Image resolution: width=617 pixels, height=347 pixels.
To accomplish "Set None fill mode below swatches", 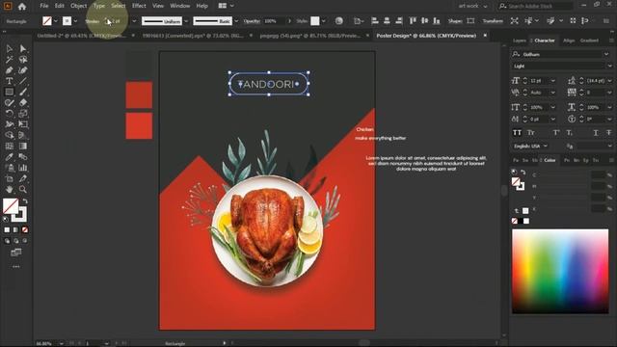I will click(25, 229).
